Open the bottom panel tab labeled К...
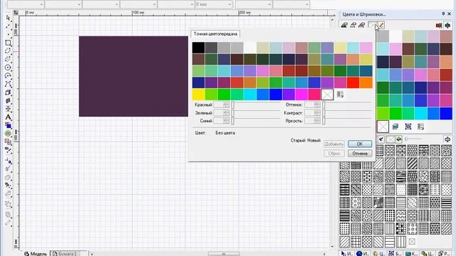This screenshot has width=456, height=256. pos(412,253)
